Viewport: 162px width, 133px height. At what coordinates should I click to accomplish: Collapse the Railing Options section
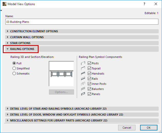[x=82, y=49]
